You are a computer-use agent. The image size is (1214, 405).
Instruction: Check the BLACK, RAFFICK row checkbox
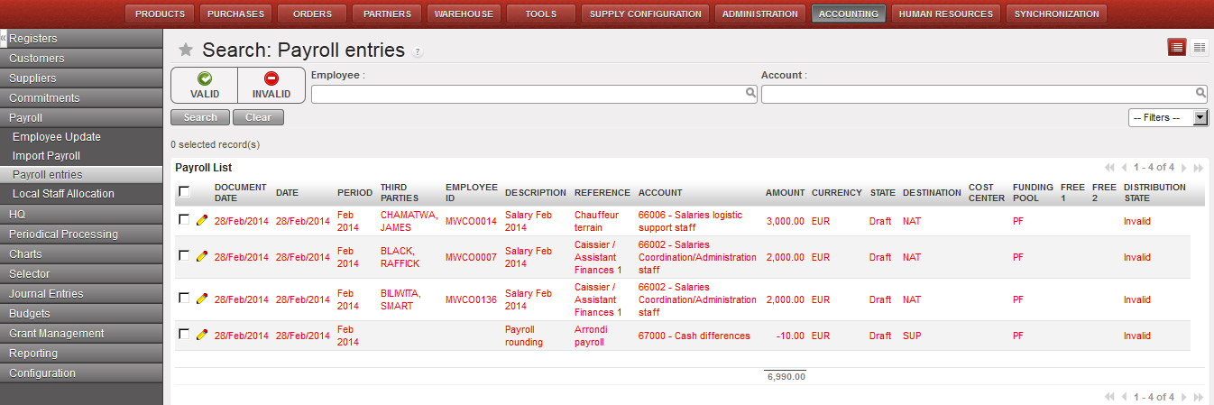pyautogui.click(x=184, y=256)
